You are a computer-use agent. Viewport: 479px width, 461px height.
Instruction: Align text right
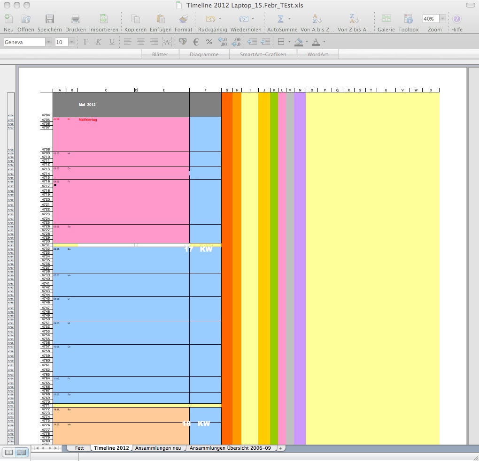coord(154,42)
